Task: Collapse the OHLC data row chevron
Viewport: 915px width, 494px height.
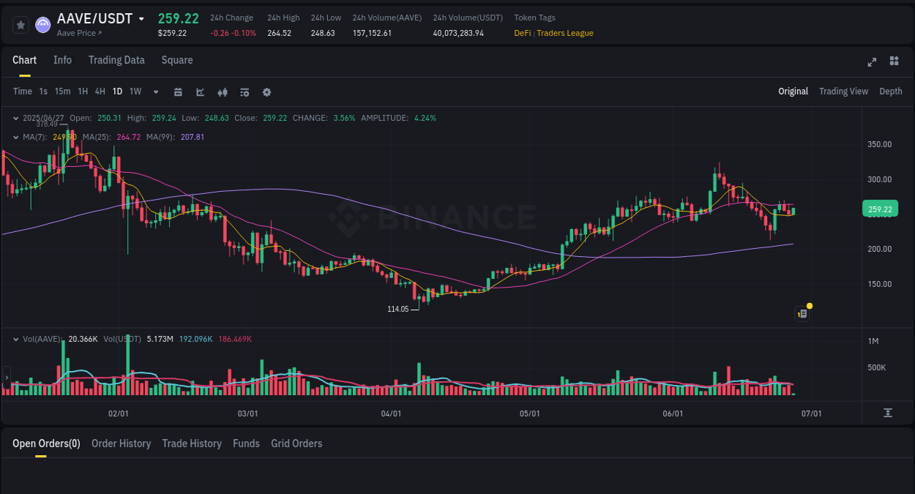Action: tap(15, 118)
